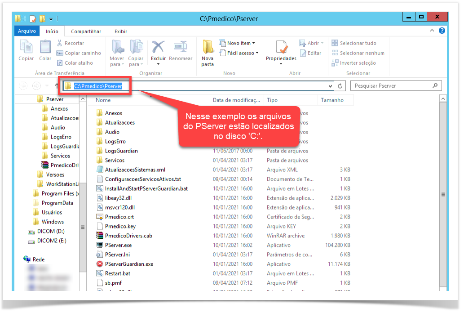Open the Fácil acesso dropdown

pyautogui.click(x=239, y=53)
